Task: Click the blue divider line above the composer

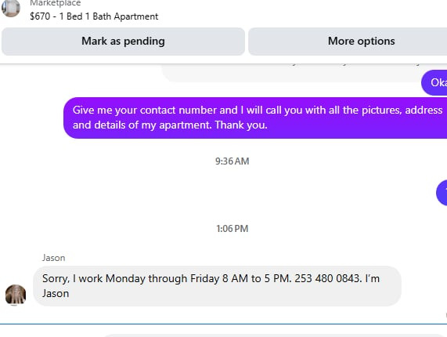Action: tap(224, 324)
